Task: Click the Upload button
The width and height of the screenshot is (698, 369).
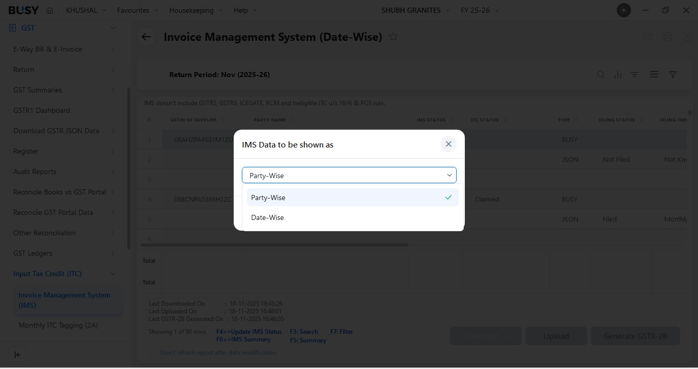Action: [x=556, y=336]
